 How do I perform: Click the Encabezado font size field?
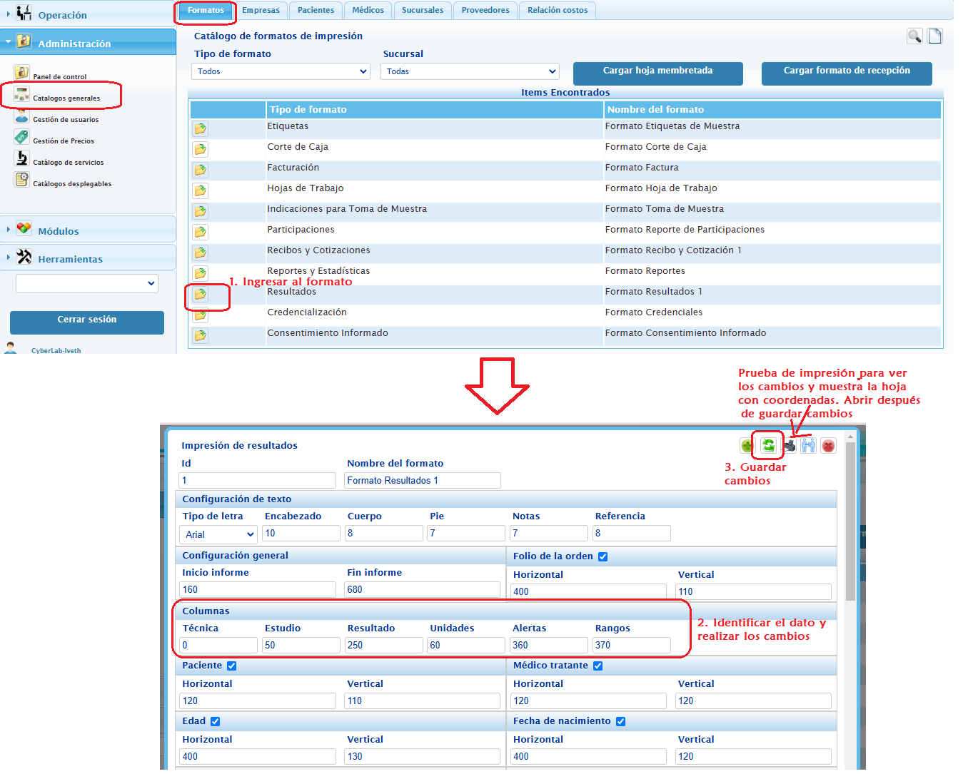pos(301,533)
